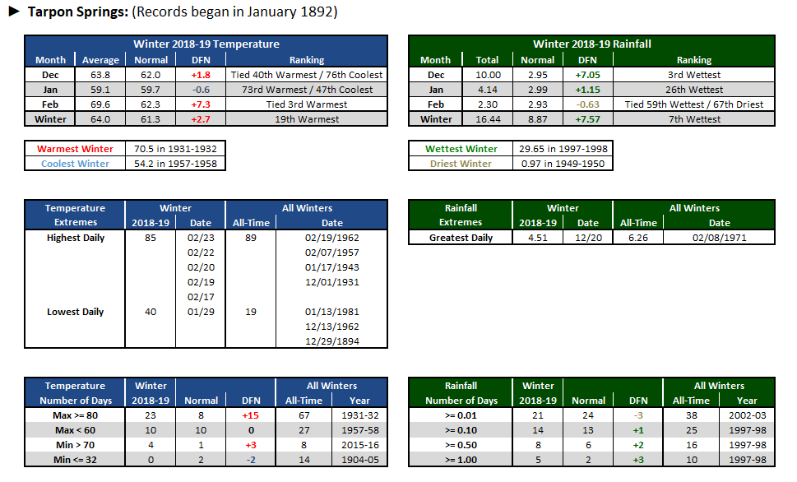Select '0.97 in 1949-1950' value
The width and height of the screenshot is (797, 482).
[x=563, y=163]
